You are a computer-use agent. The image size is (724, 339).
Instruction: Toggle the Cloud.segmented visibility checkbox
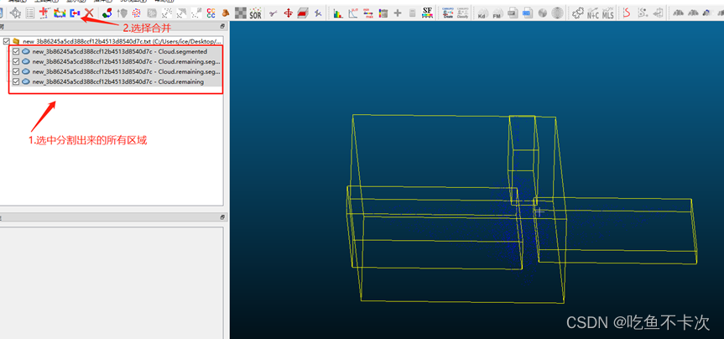pos(16,52)
